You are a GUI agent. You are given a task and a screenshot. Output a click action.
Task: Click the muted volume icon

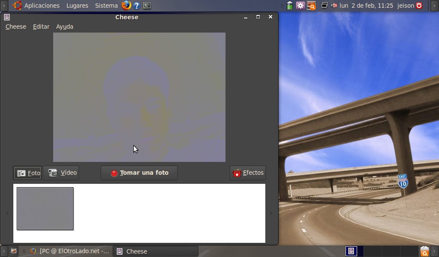(334, 5)
